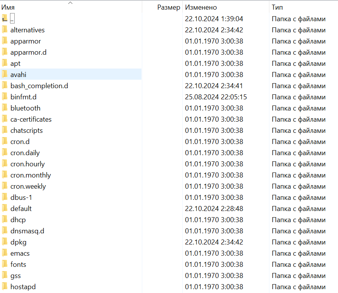Select the dbus-1 folder name
Viewport: 338px width, 293px height.
tap(21, 198)
